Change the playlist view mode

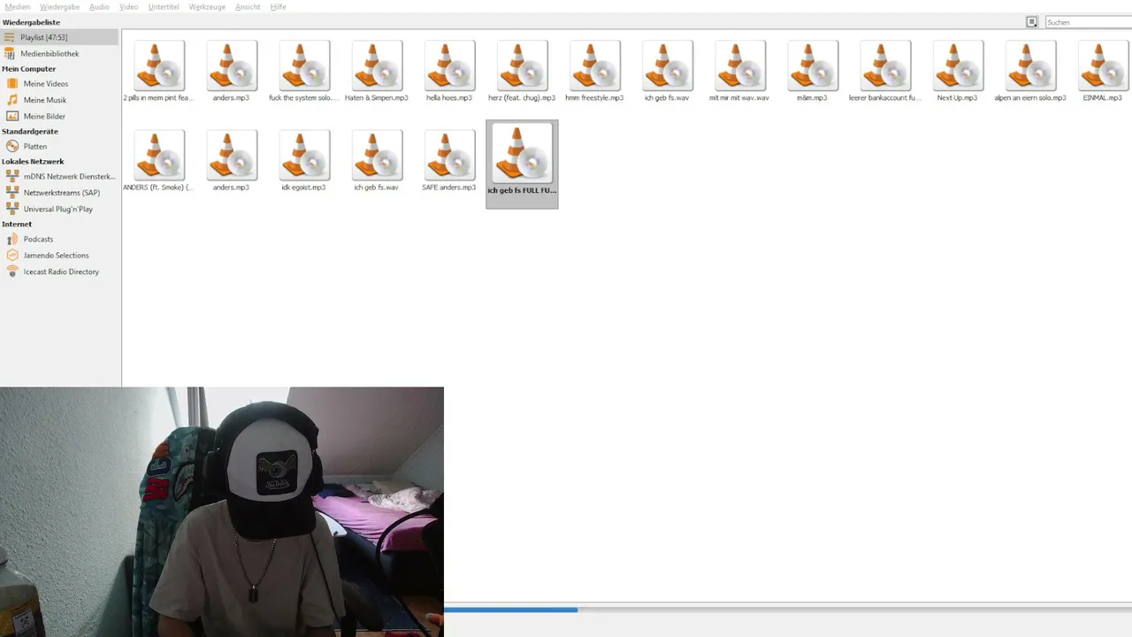coord(1031,22)
